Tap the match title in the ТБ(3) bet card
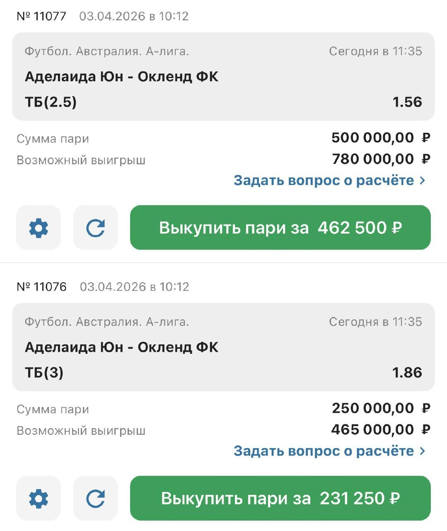 121,347
